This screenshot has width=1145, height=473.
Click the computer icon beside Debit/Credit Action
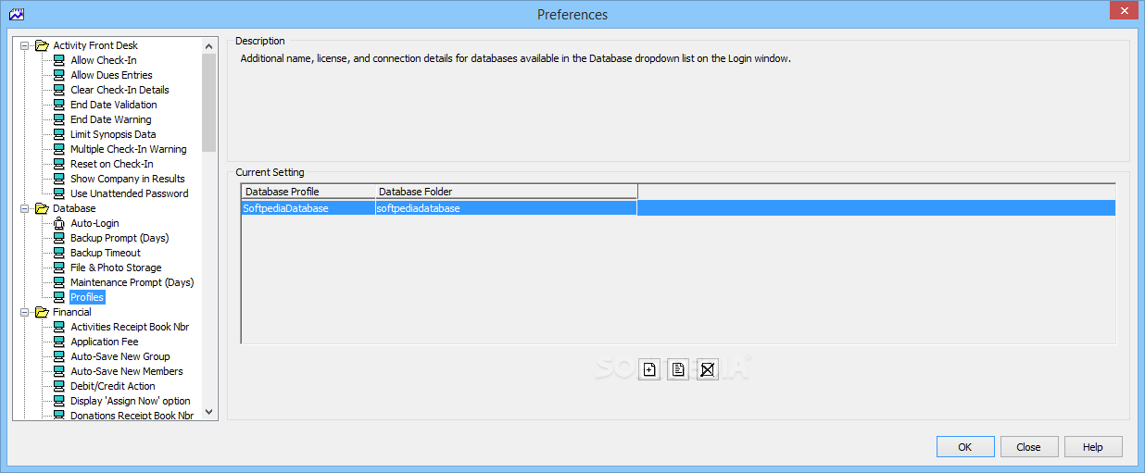[59, 386]
